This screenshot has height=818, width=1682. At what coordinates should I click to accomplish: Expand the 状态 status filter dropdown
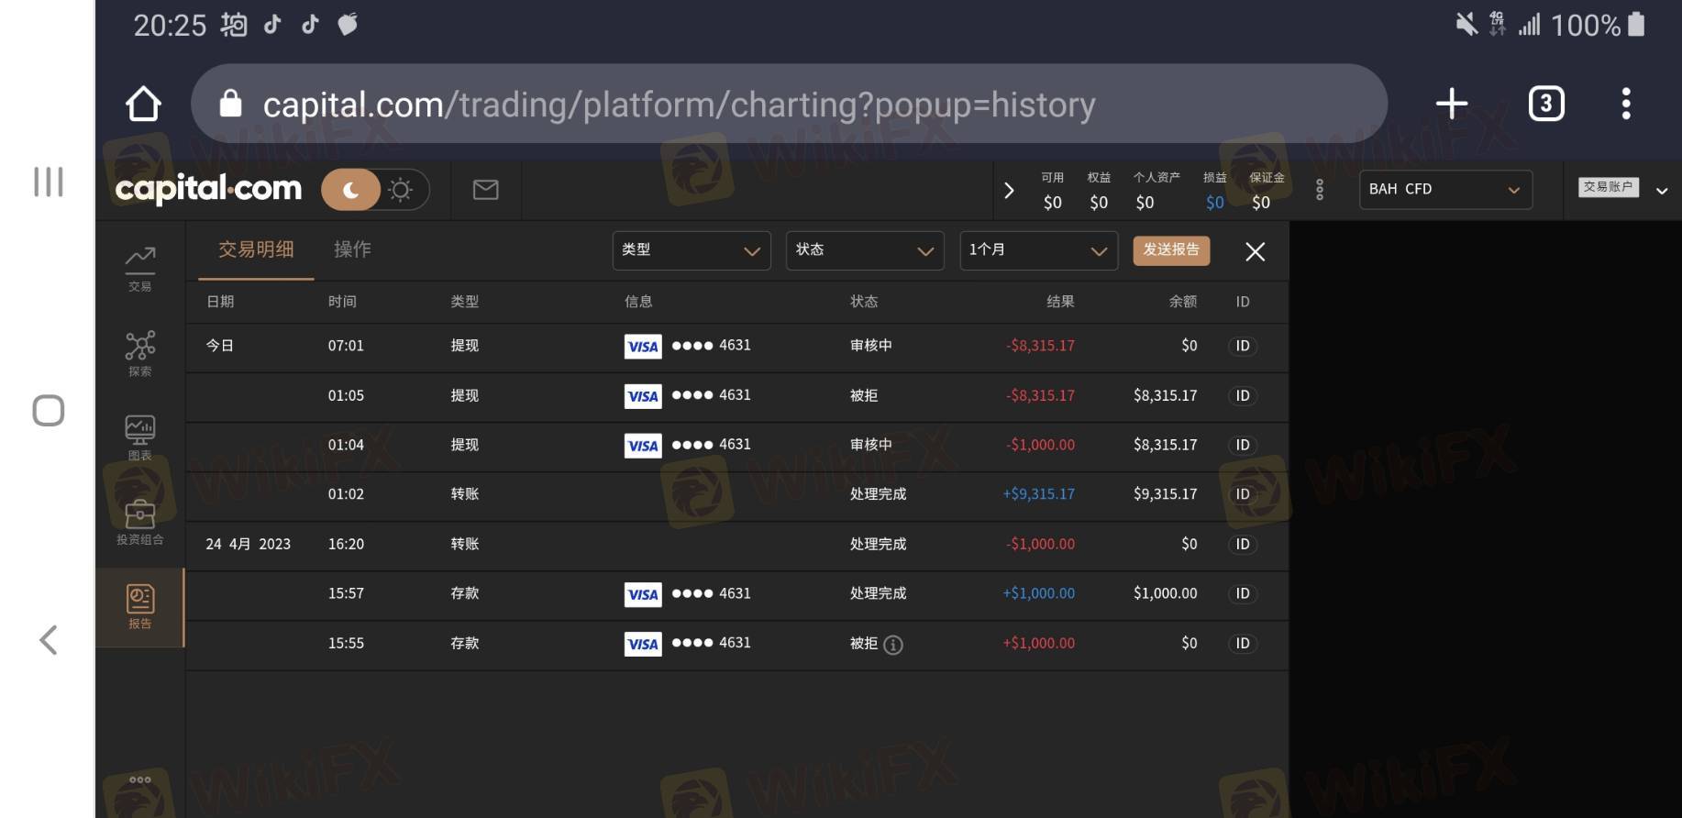(864, 250)
